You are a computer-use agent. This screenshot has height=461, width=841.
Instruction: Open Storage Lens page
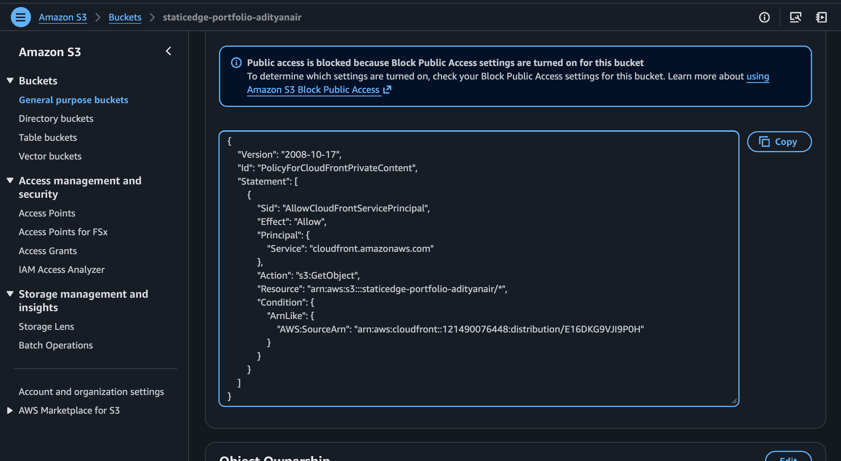coord(46,327)
